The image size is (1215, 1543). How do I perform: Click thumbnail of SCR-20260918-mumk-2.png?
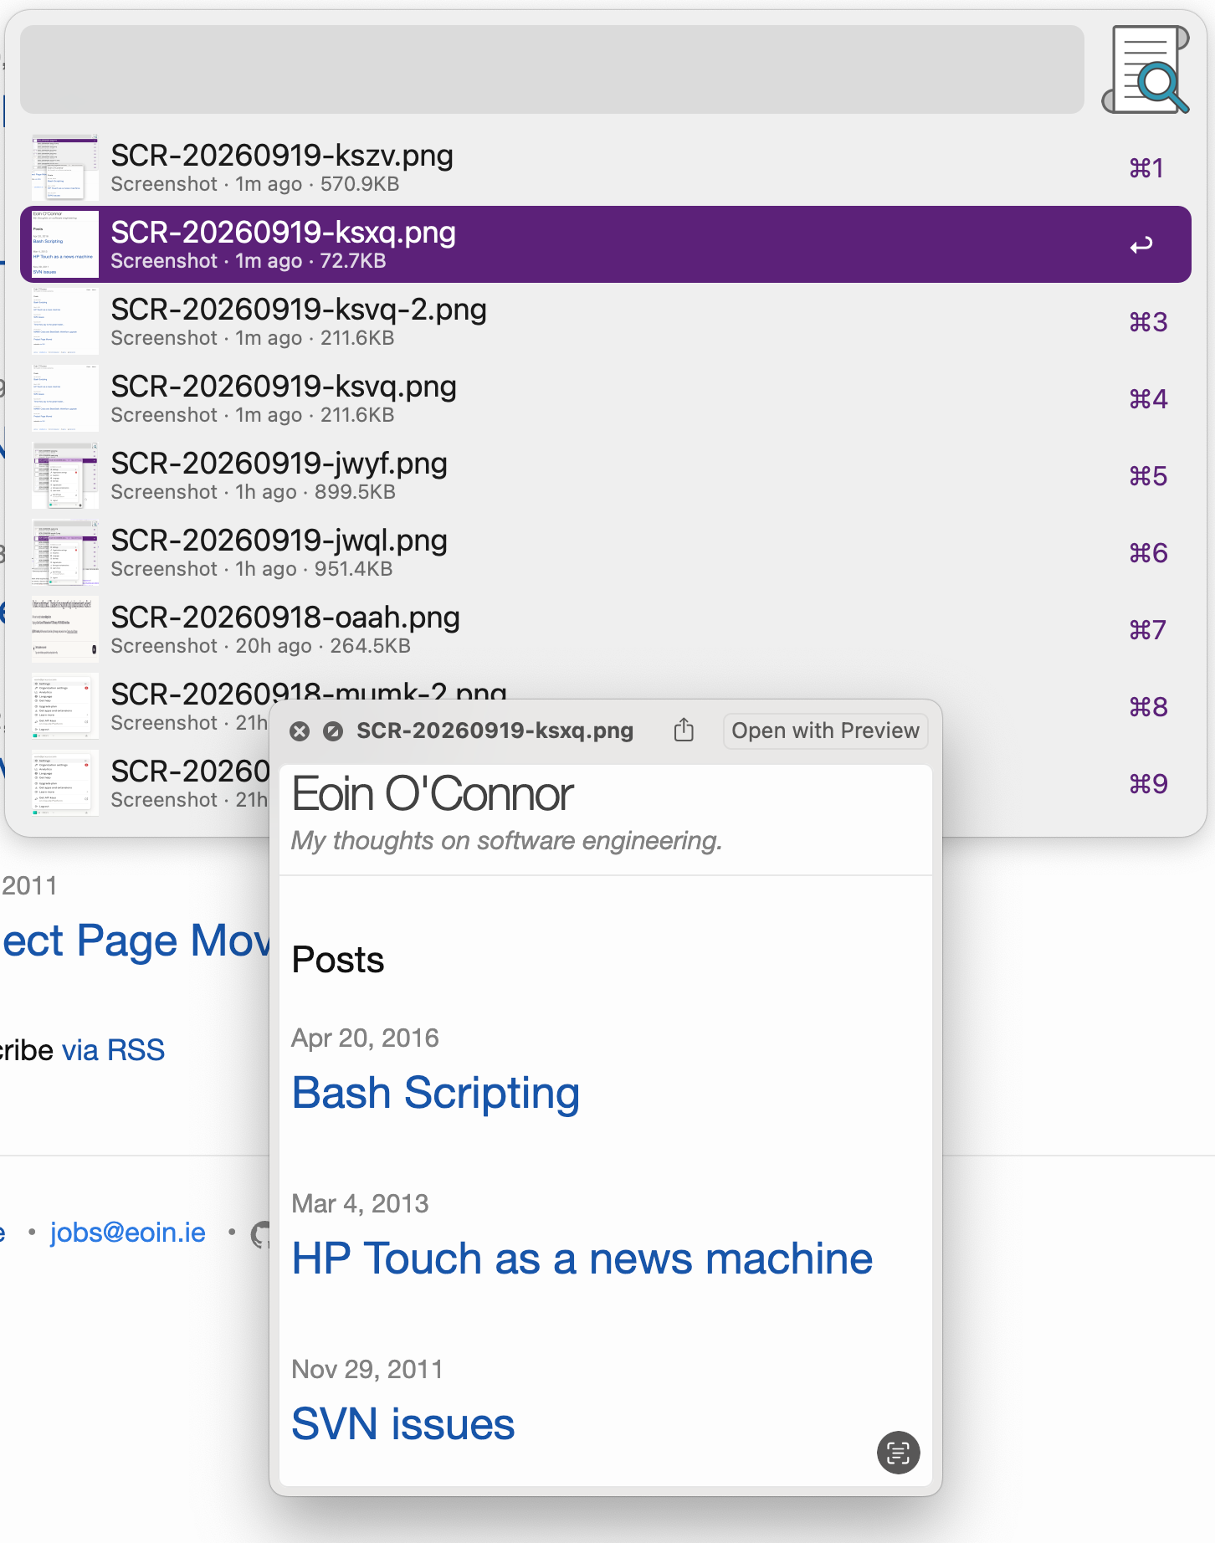(65, 706)
